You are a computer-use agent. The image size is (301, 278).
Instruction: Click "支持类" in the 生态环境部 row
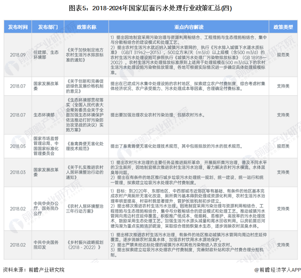click(283, 115)
